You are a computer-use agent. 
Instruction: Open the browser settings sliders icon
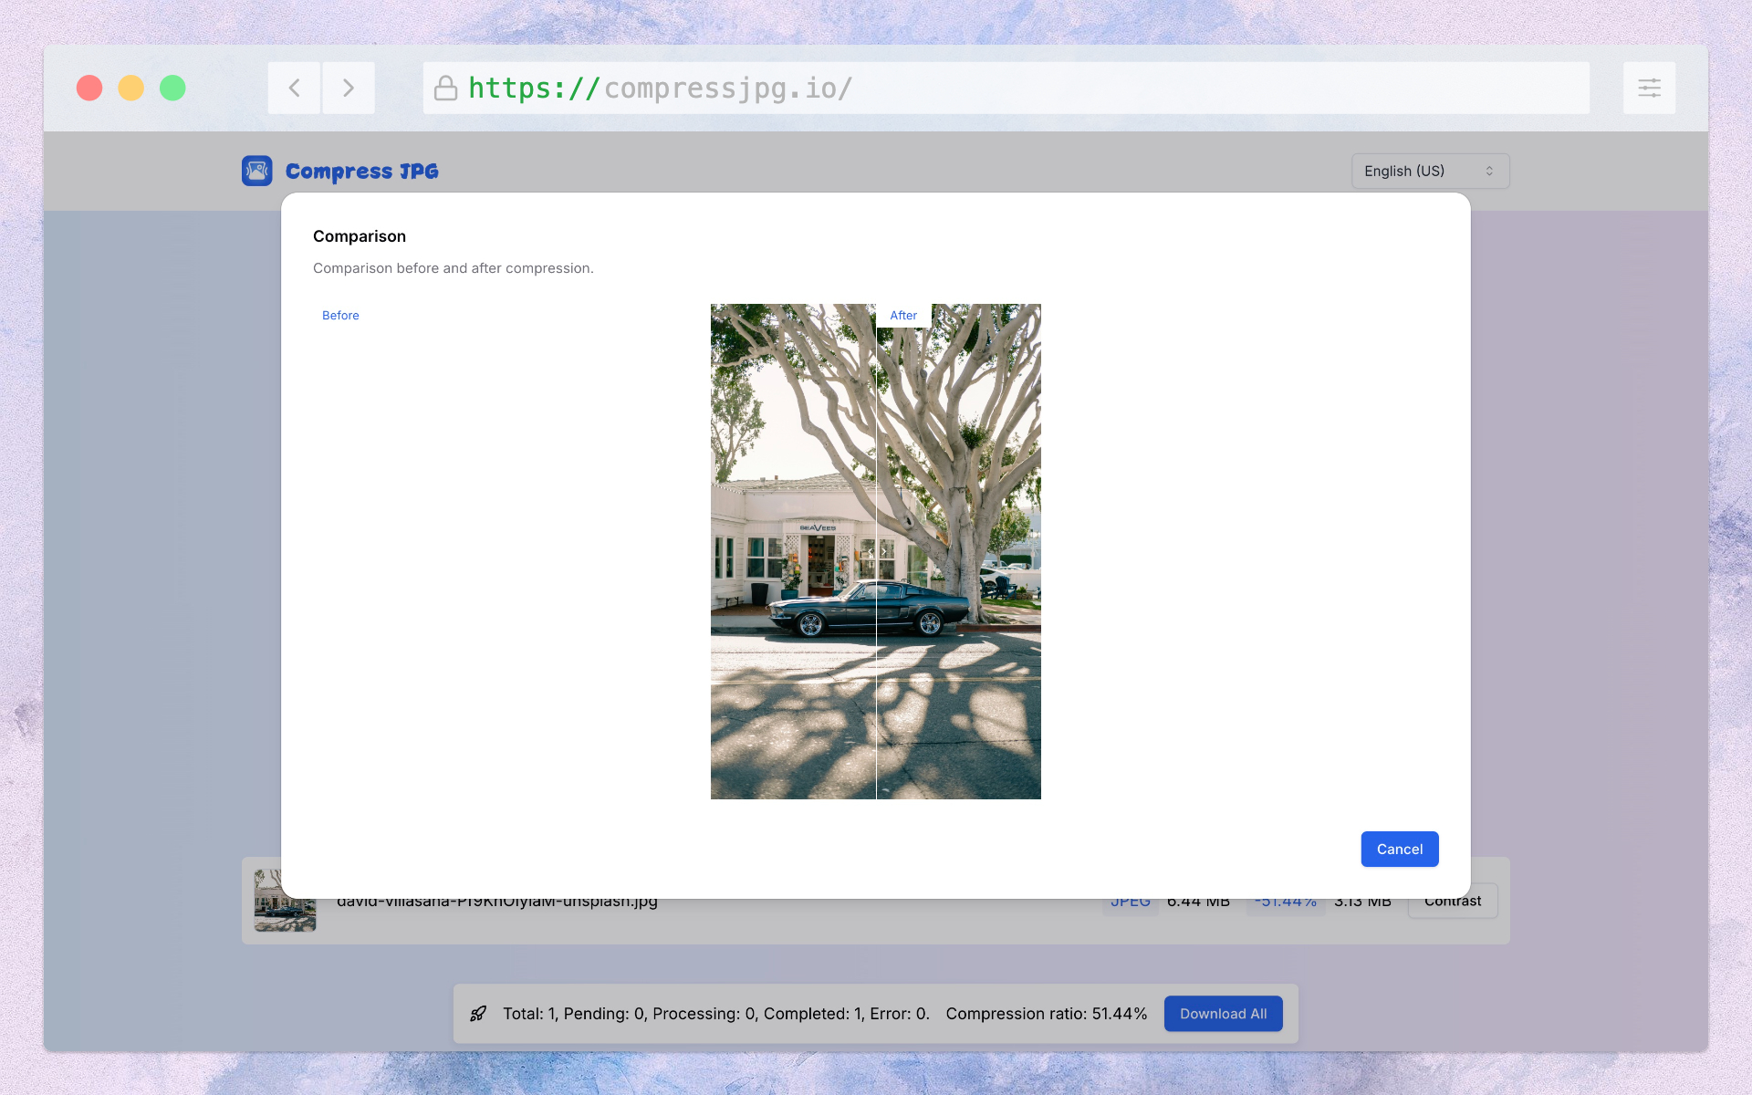[1648, 88]
